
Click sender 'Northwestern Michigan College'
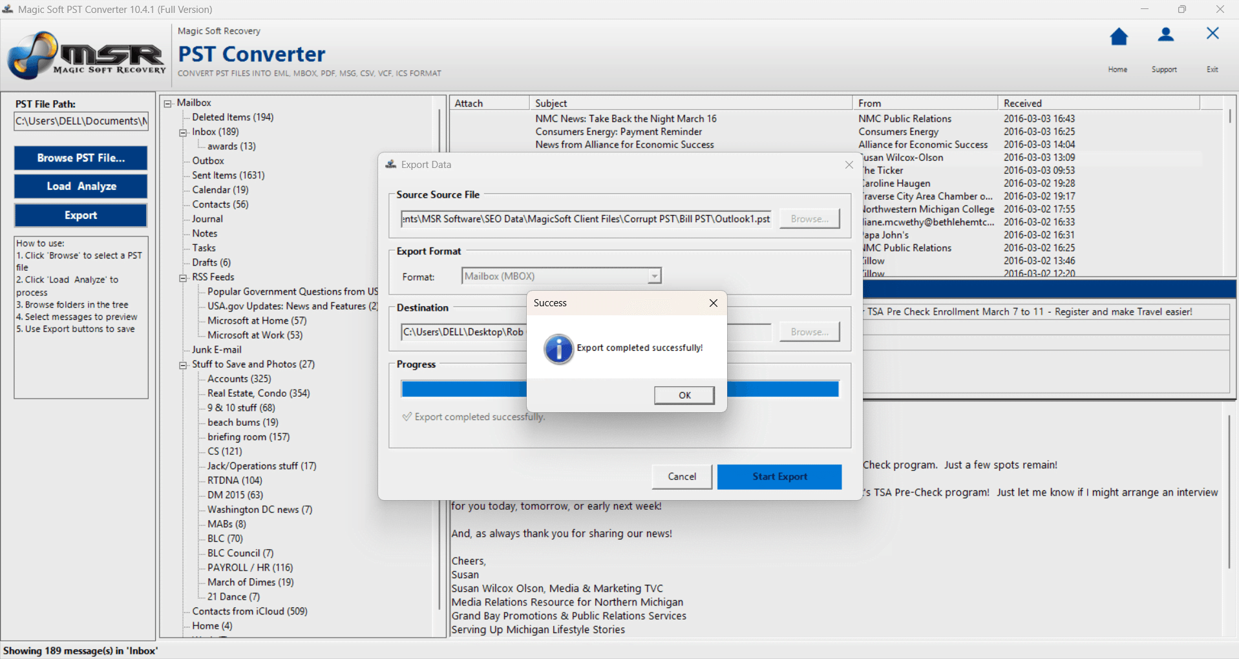tap(929, 209)
